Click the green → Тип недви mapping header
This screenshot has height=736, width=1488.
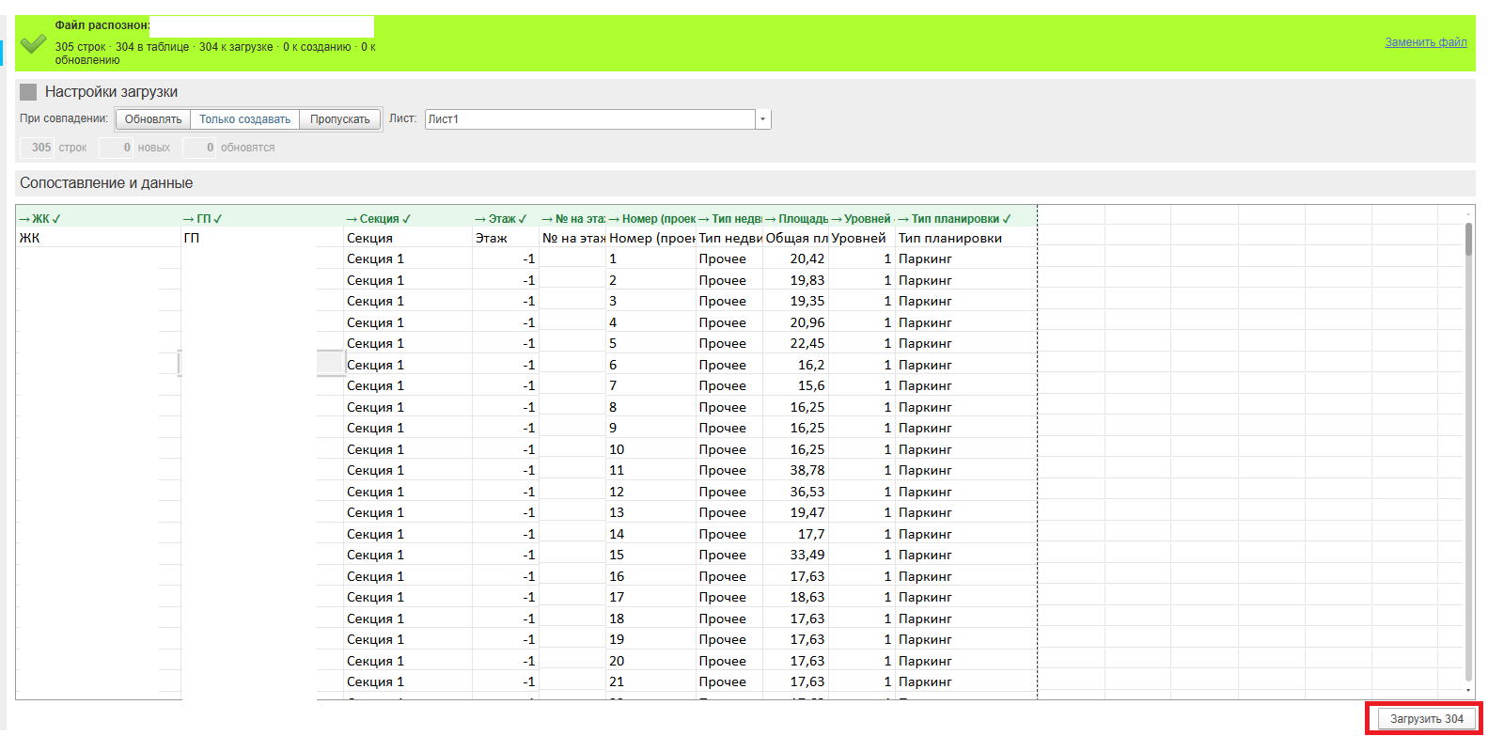click(x=730, y=219)
